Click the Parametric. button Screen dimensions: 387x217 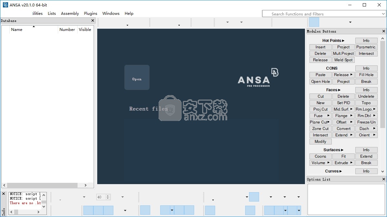tap(366, 47)
